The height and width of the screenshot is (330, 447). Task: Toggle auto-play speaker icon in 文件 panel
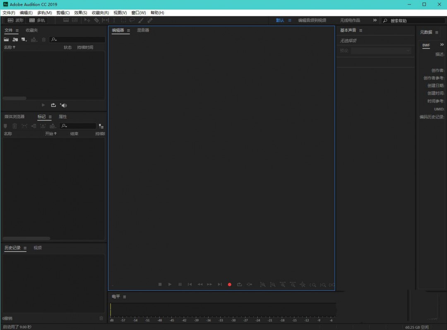(x=63, y=105)
